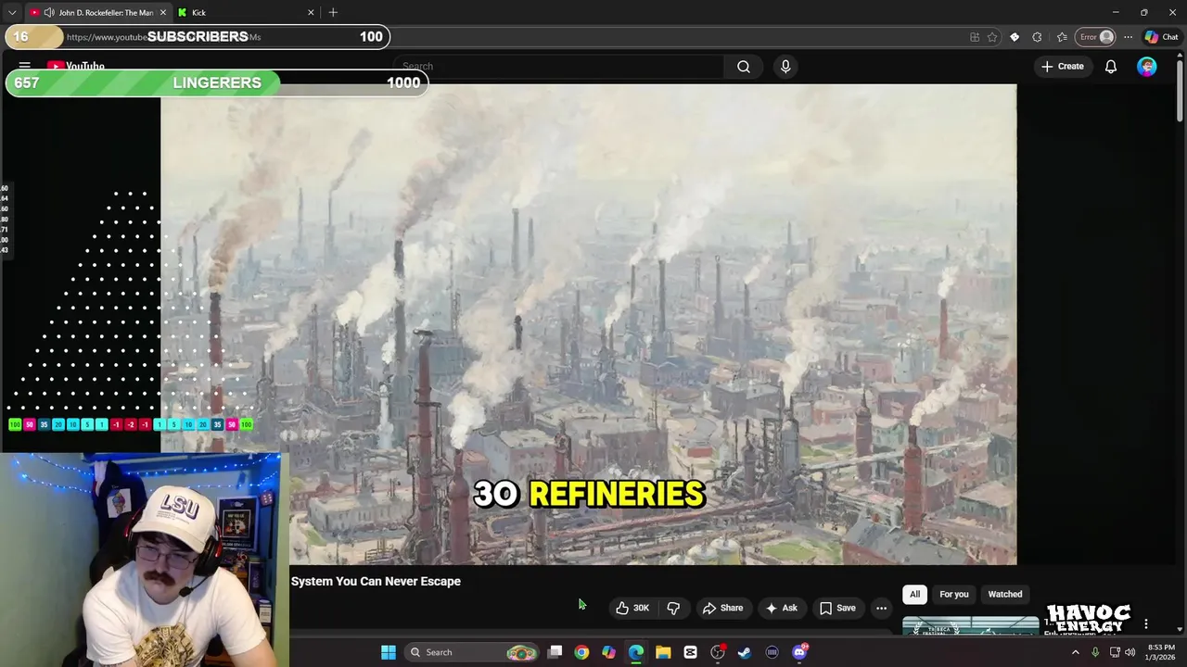
Task: Open Steam from the taskbar
Action: pyautogui.click(x=744, y=652)
